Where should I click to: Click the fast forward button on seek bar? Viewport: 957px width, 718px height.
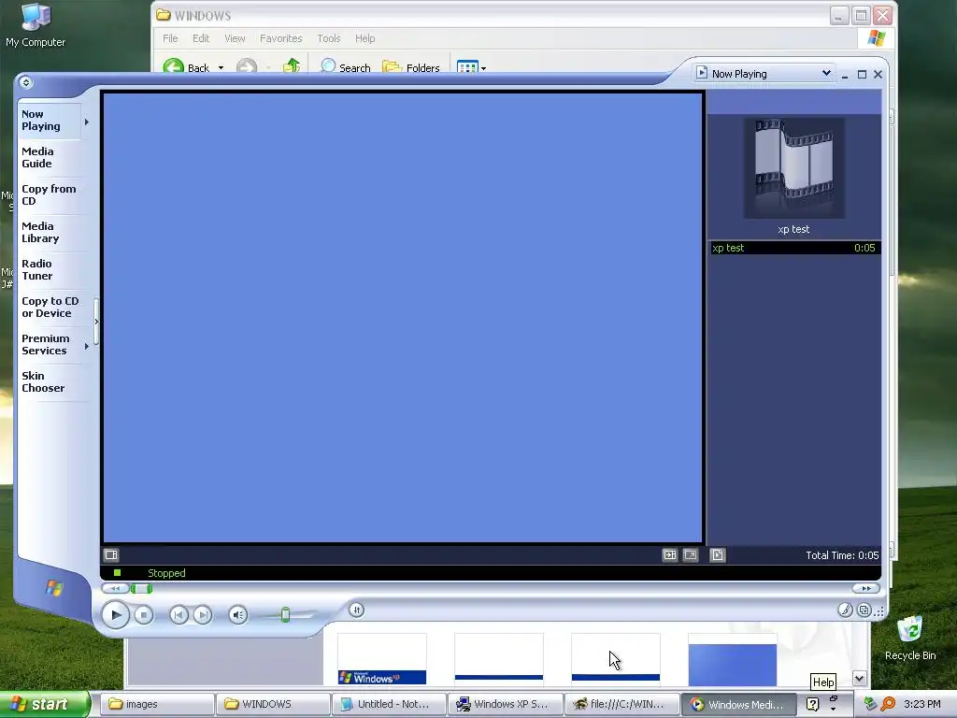pyautogui.click(x=866, y=589)
